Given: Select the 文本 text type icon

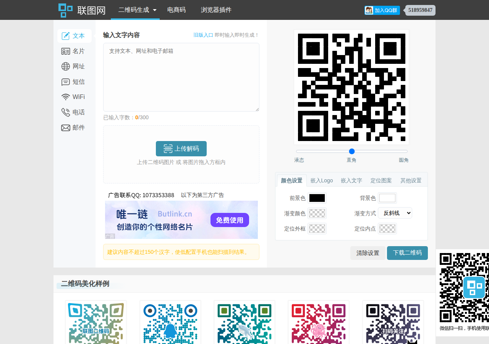Looking at the screenshot, I should point(65,36).
